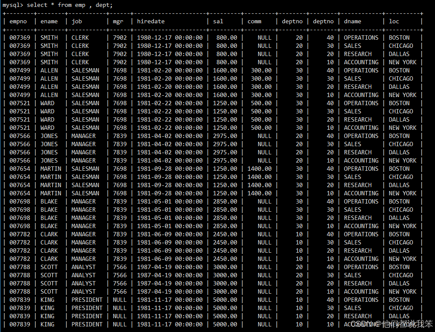435x332 pixels.
Task: Click the "mgr" column header
Action: click(118, 22)
